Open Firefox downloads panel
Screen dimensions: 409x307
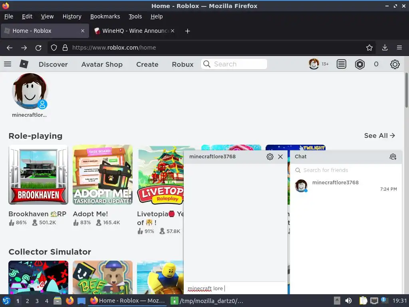[x=385, y=48]
